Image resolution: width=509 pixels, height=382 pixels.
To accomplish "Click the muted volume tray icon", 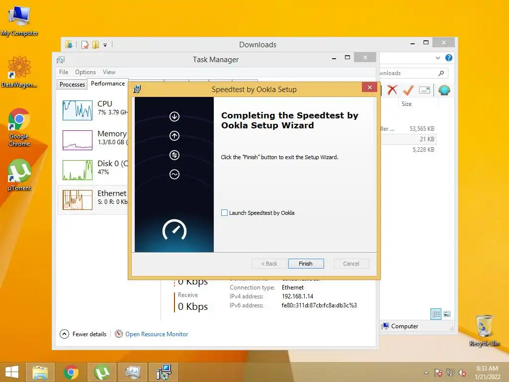I will pos(462,373).
